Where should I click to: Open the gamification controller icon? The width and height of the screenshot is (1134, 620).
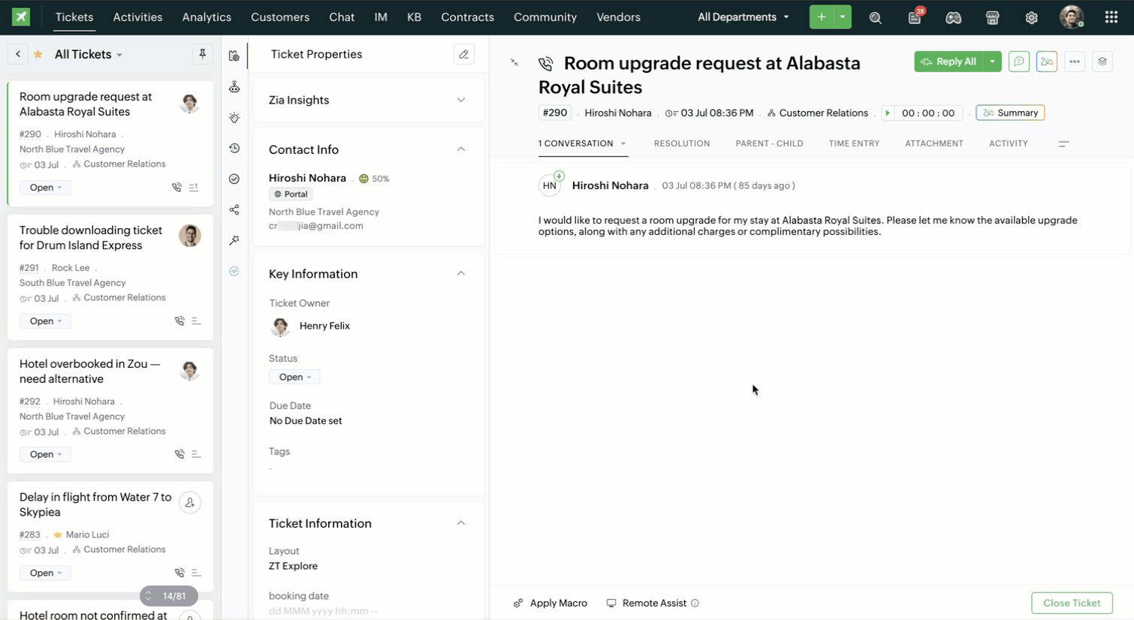point(953,17)
